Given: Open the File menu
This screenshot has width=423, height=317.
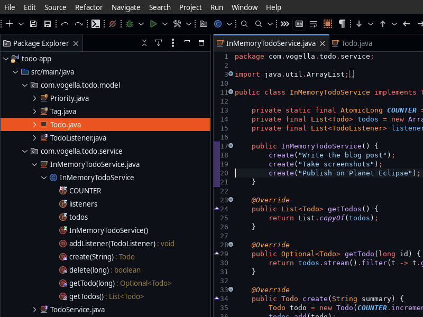Looking at the screenshot, I should [10, 7].
